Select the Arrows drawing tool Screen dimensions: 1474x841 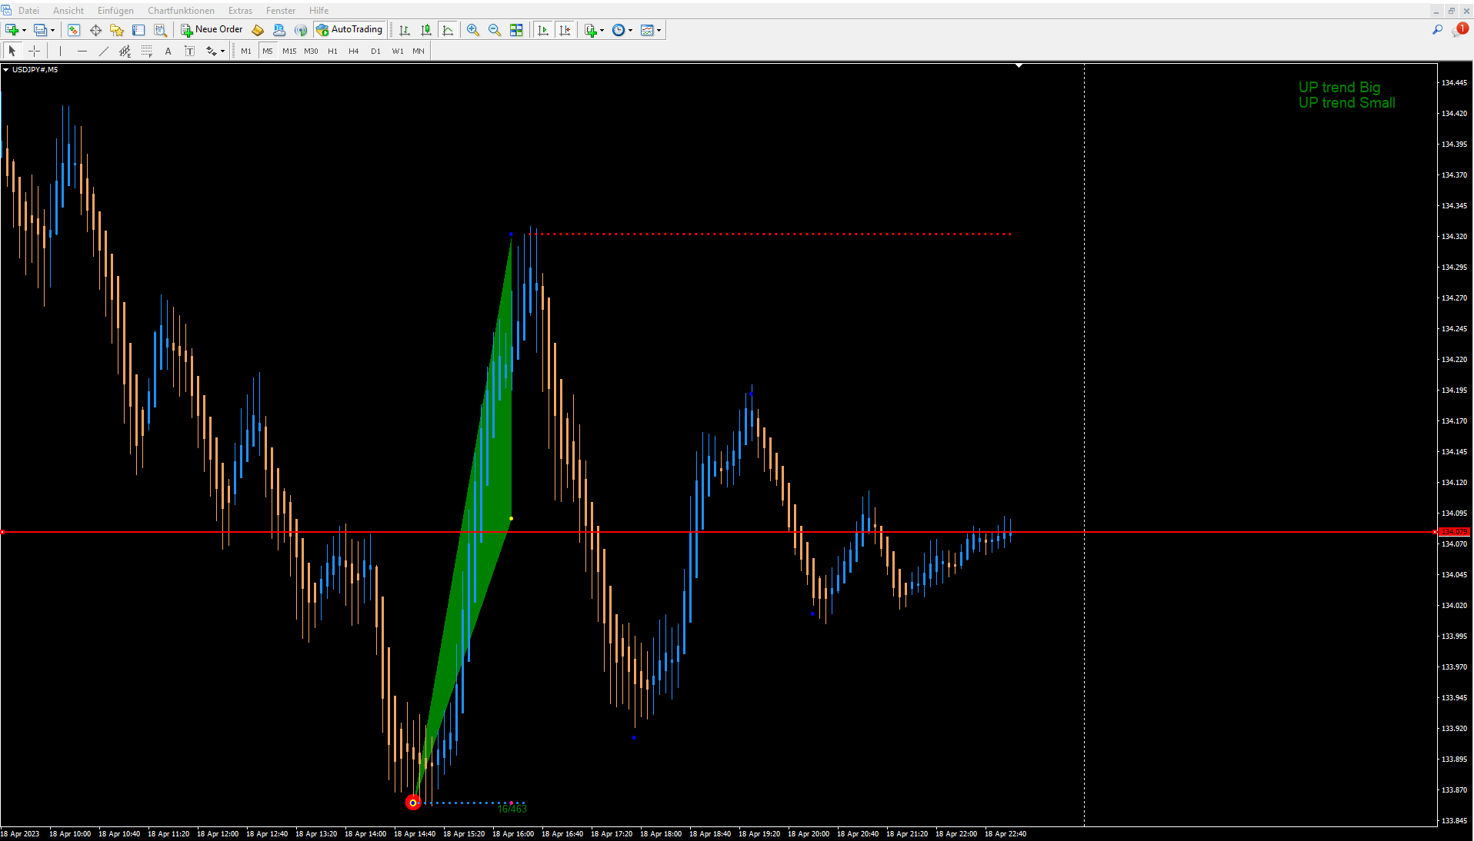click(211, 51)
